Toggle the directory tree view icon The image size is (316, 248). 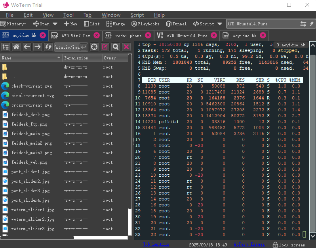pos(6,47)
